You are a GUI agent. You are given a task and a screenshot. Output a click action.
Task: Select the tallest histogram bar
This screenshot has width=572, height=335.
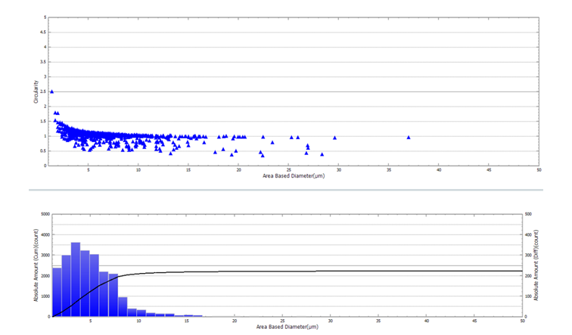[76, 279]
